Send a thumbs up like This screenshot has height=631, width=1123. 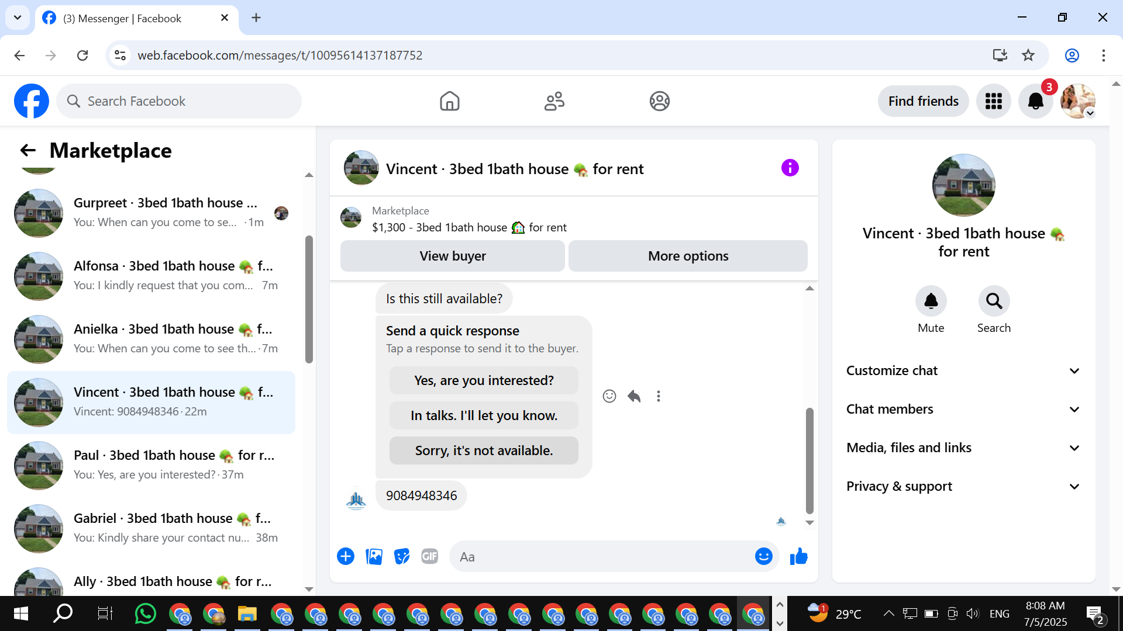coord(798,556)
